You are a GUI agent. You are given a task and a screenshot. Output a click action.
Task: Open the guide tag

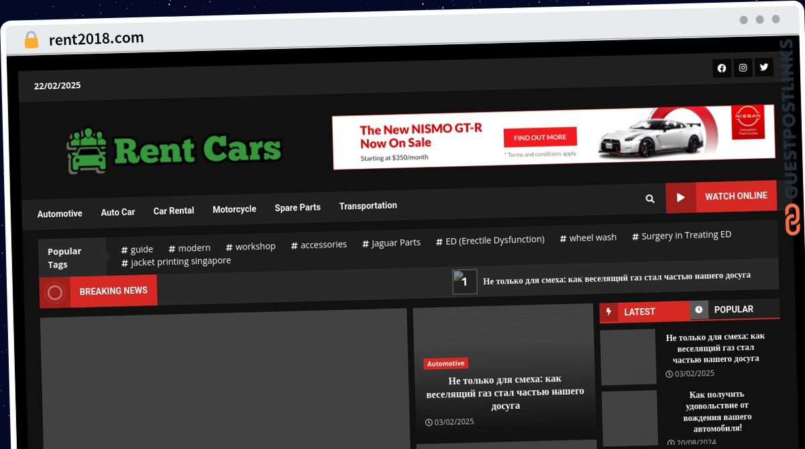point(137,249)
